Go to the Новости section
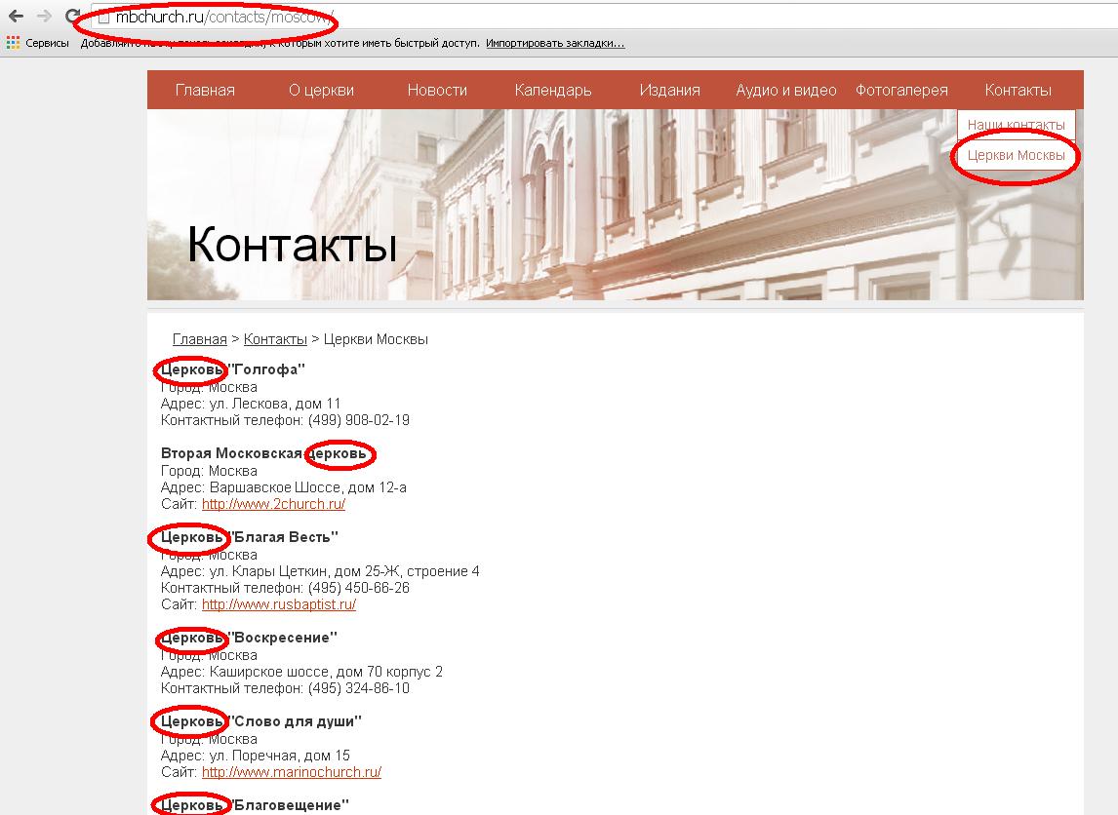The image size is (1118, 815). (437, 90)
